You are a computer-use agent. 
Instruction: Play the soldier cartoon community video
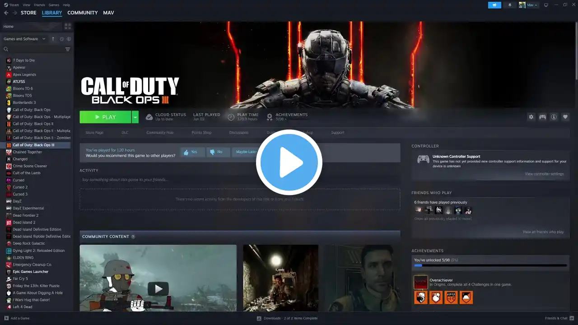[158, 288]
